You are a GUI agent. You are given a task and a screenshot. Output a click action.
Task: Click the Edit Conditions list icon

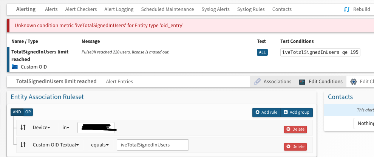coord(302,81)
